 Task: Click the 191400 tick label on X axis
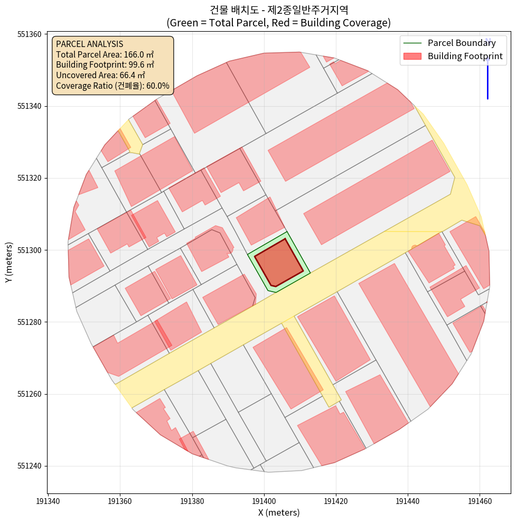click(x=264, y=499)
